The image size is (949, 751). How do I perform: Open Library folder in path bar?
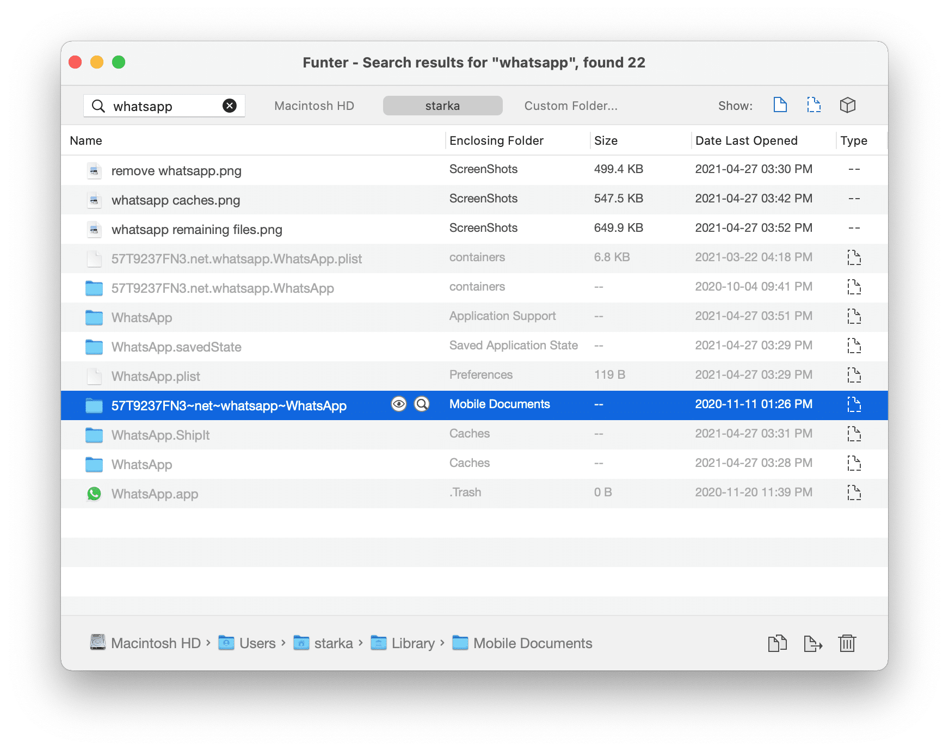pyautogui.click(x=403, y=643)
